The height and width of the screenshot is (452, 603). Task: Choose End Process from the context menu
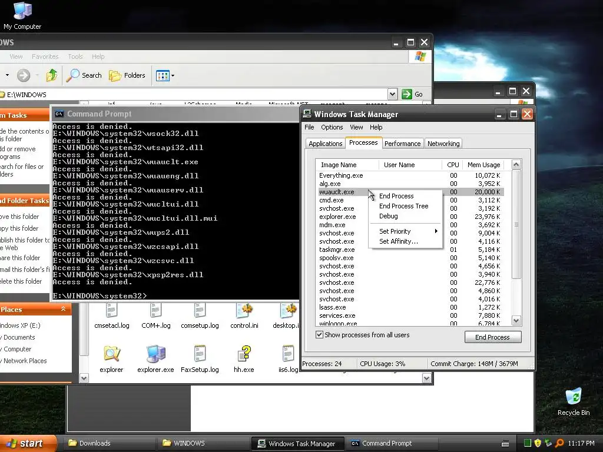[396, 196]
